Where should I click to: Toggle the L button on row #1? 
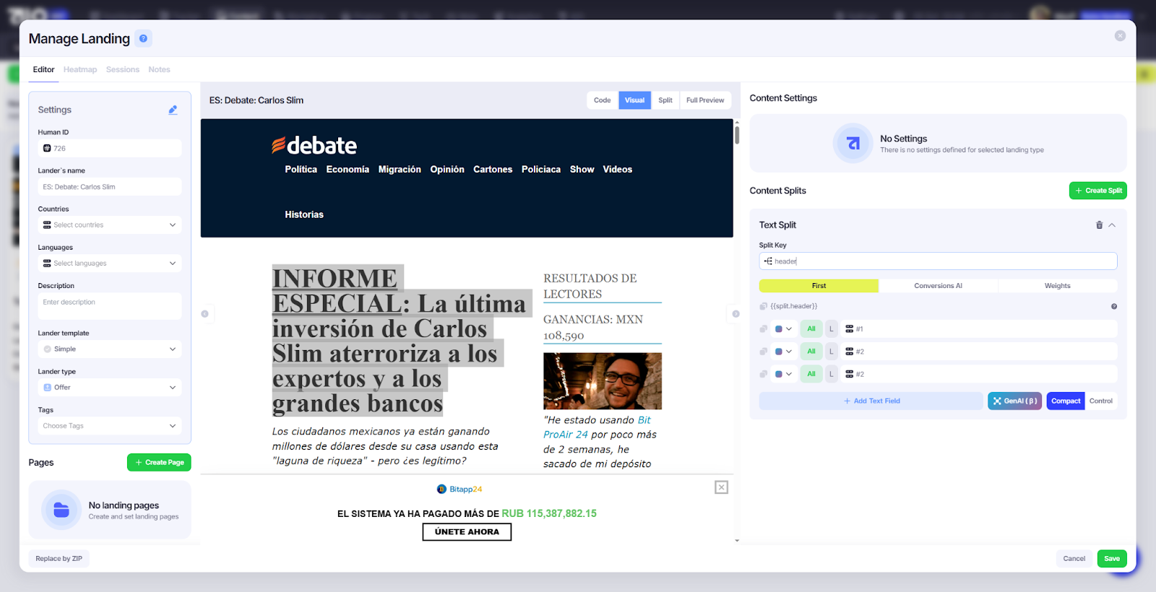[832, 329]
